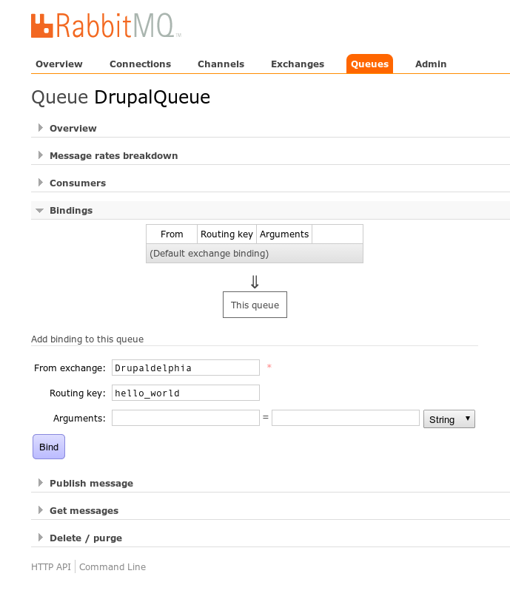Image resolution: width=510 pixels, height=599 pixels.
Task: Click the 'From' column header
Action: [x=172, y=234]
